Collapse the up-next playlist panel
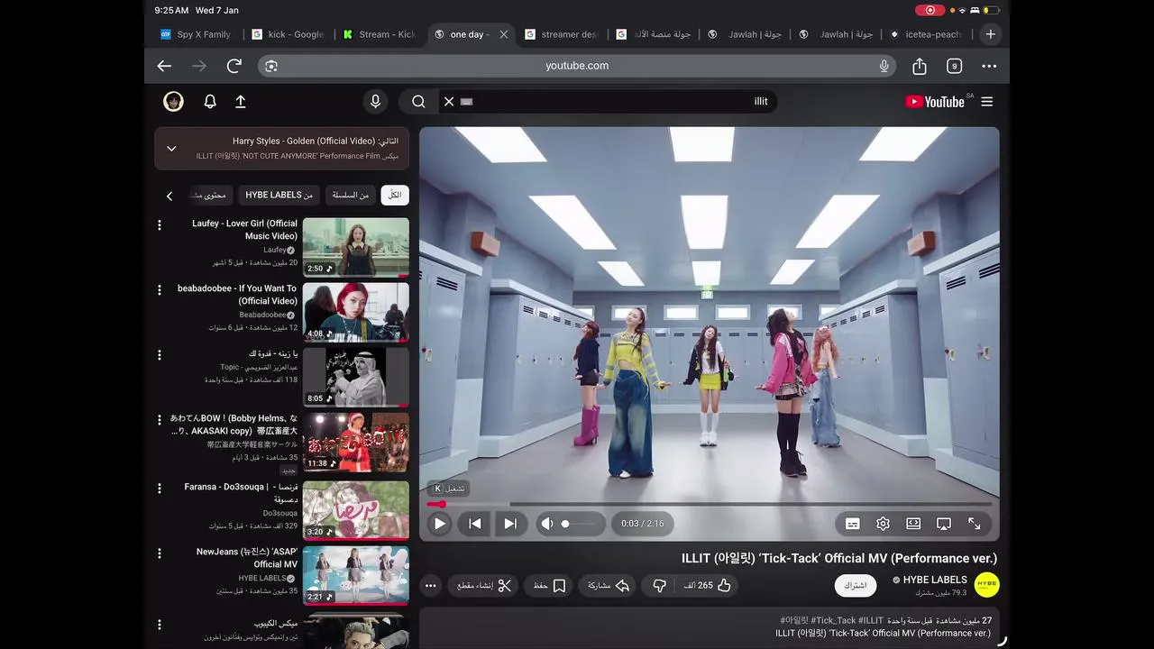Viewport: 1154px width, 649px height. [171, 149]
